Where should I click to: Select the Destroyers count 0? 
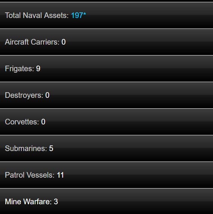[x=47, y=95]
